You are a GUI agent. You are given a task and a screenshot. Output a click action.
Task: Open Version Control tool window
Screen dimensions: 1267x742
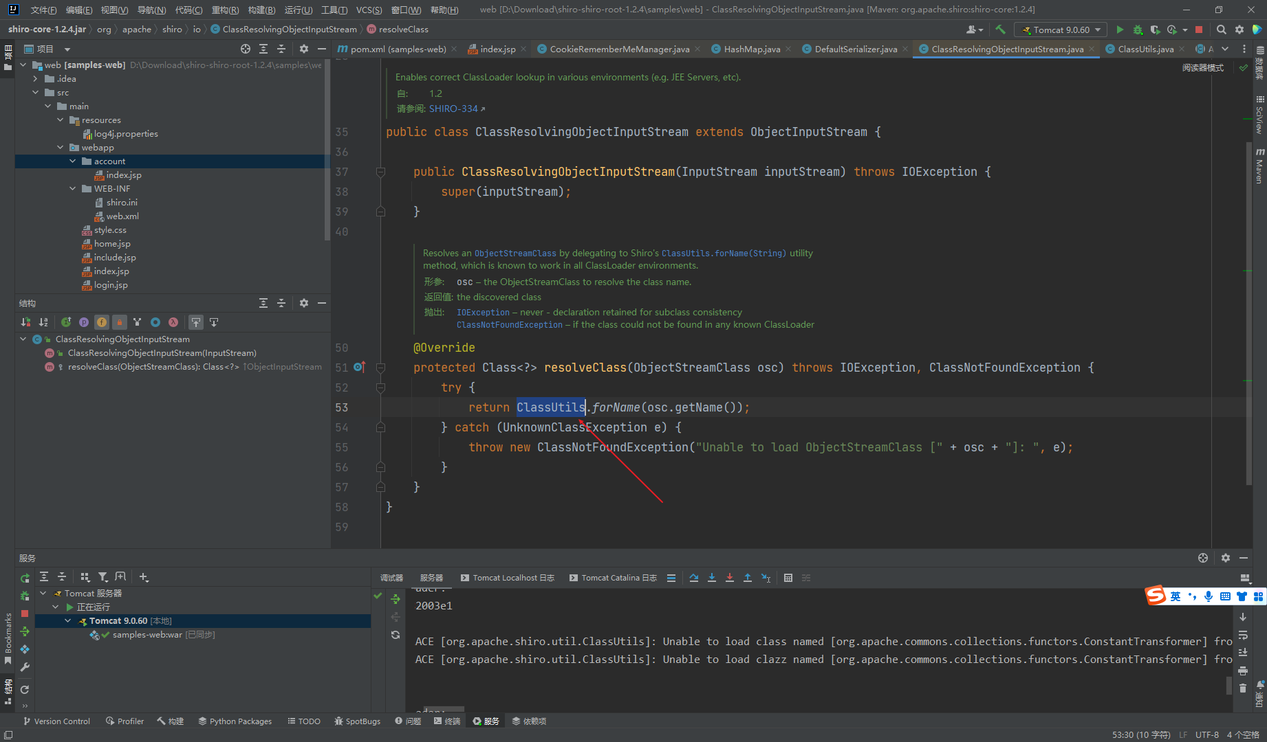(56, 721)
